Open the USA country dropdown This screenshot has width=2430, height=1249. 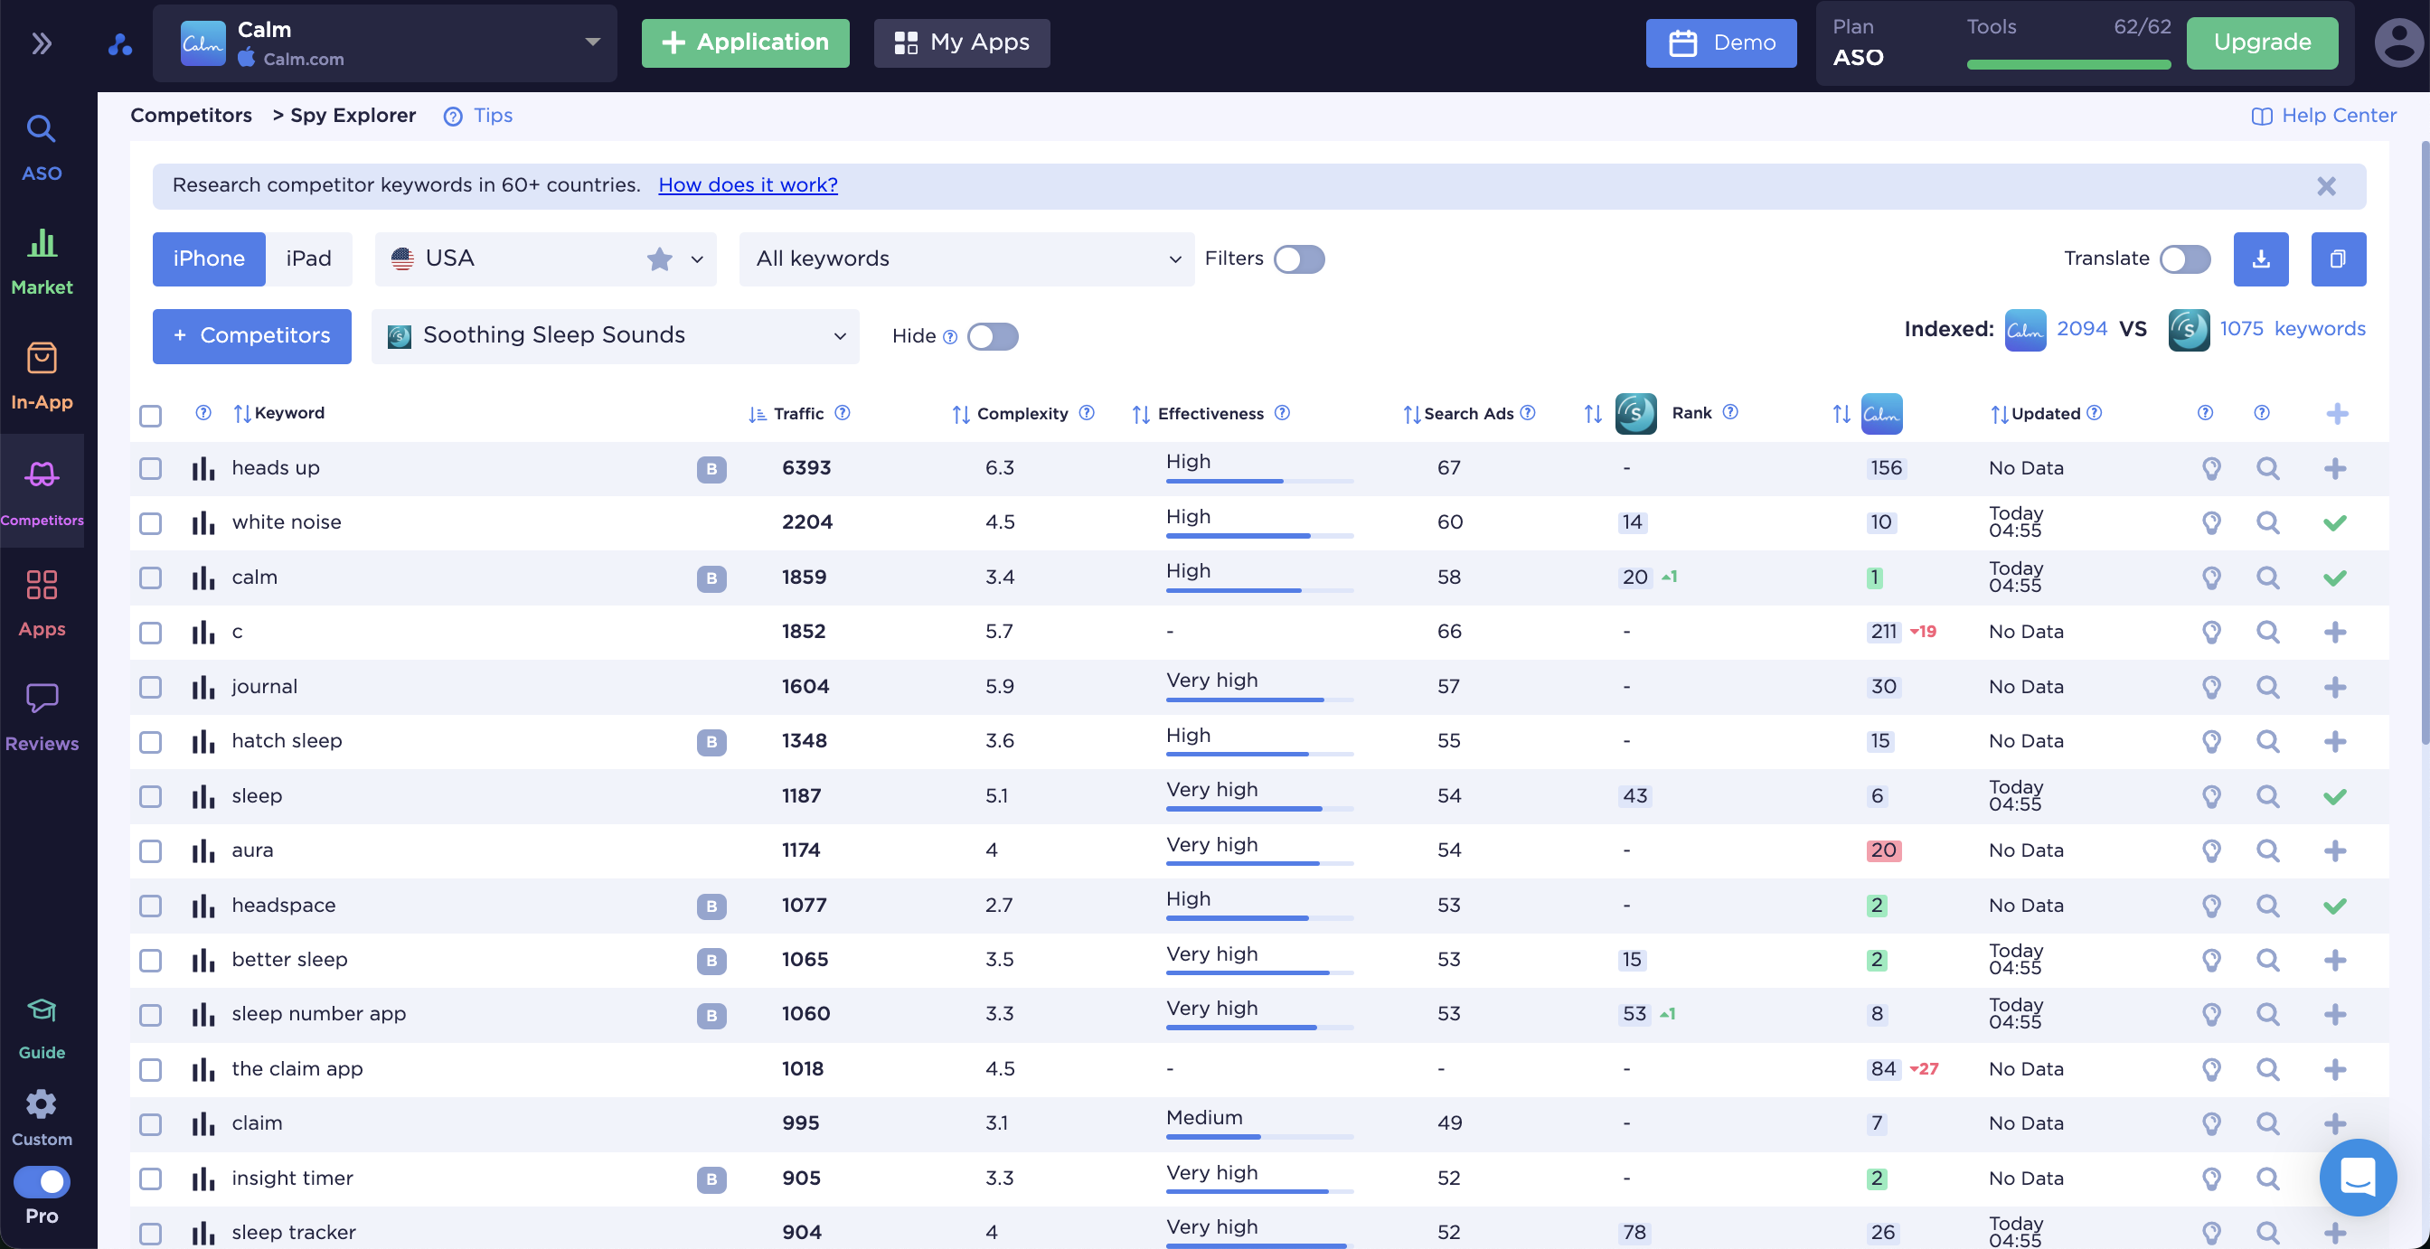point(545,258)
